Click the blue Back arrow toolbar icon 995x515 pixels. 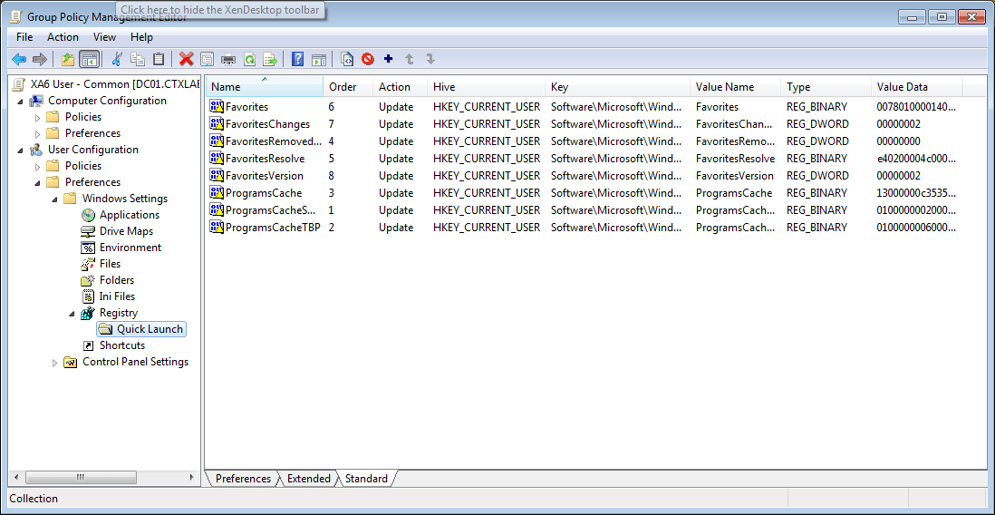pos(19,60)
